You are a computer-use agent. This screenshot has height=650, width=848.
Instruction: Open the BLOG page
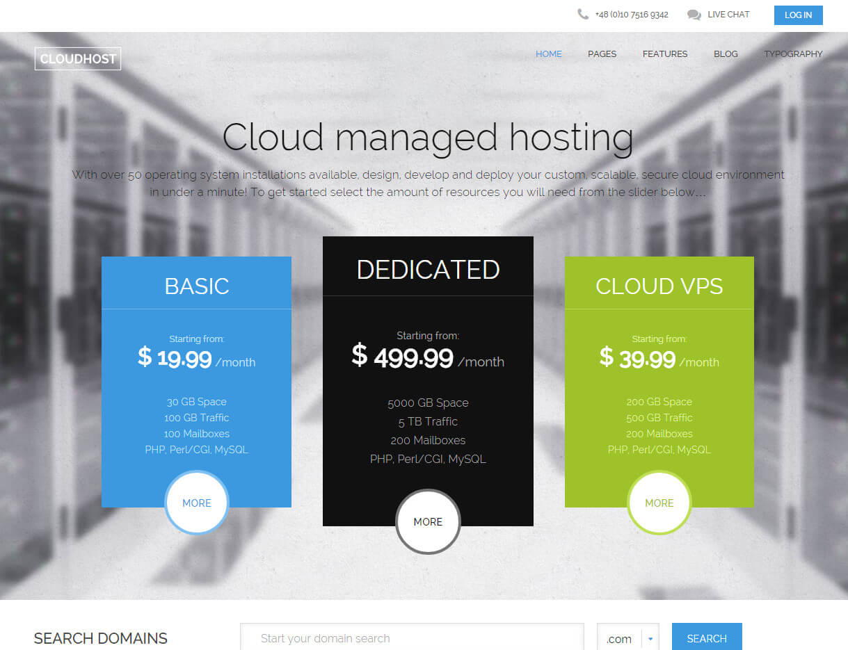pyautogui.click(x=726, y=54)
